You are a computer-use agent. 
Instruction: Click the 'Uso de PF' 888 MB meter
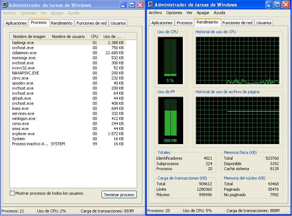170,120
